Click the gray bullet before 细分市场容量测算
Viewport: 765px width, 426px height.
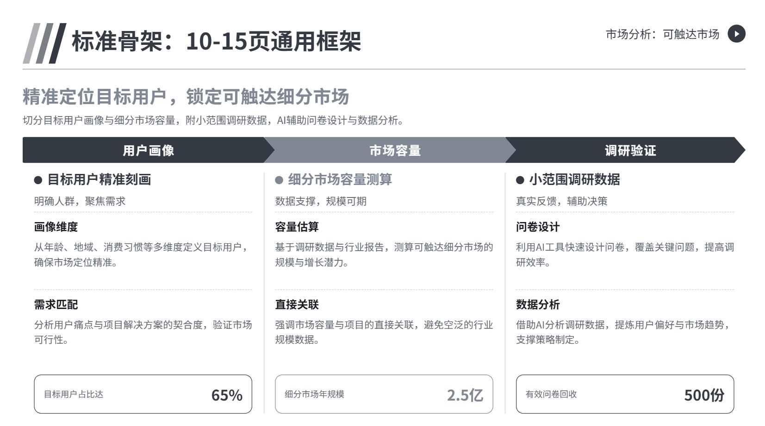coord(279,180)
